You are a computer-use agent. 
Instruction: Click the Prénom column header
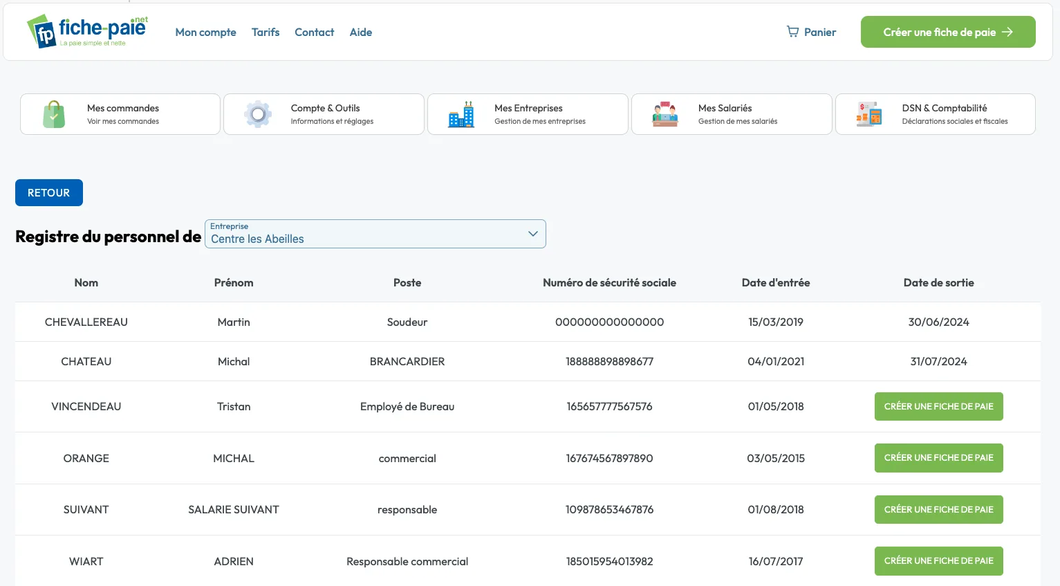click(x=234, y=282)
